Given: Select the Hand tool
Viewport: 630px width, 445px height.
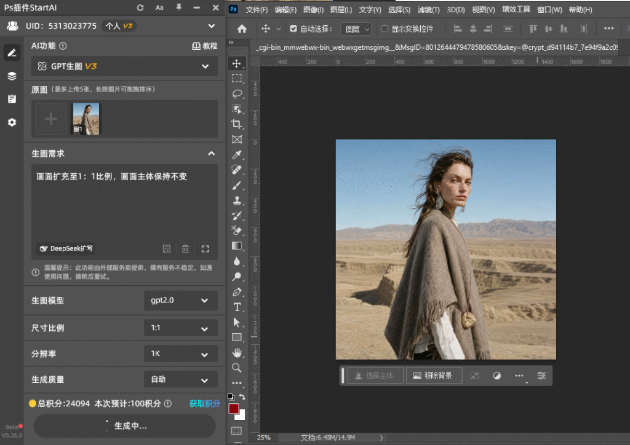Looking at the screenshot, I should [x=237, y=353].
